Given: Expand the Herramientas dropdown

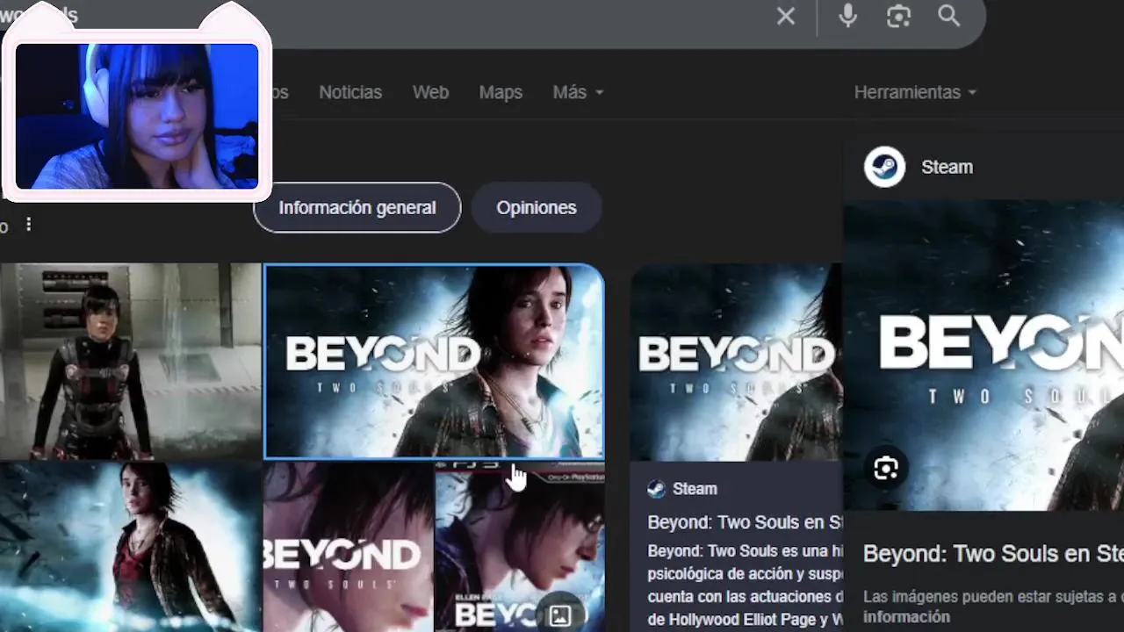Looking at the screenshot, I should point(915,92).
